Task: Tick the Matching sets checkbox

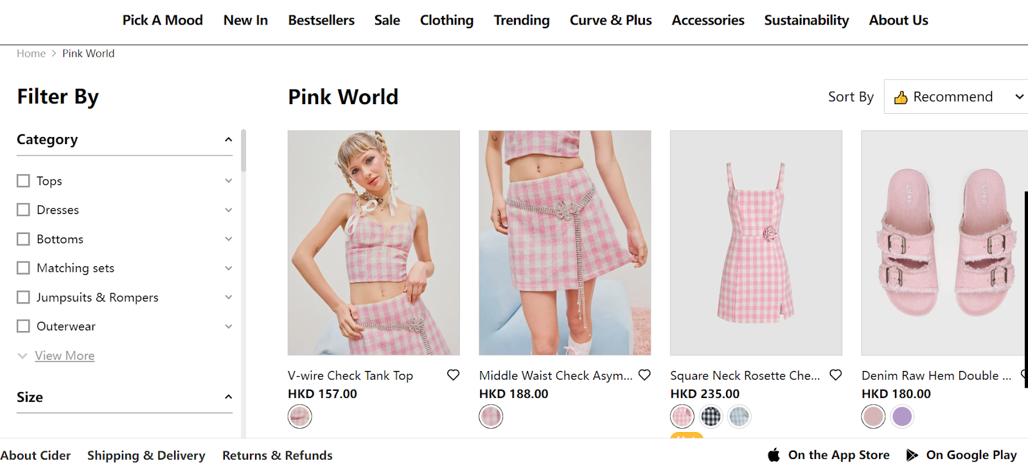Action: pos(24,268)
